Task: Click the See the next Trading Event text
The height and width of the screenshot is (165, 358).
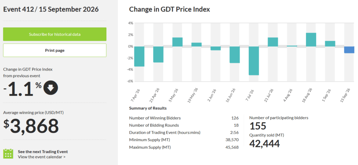Action: (x=43, y=152)
